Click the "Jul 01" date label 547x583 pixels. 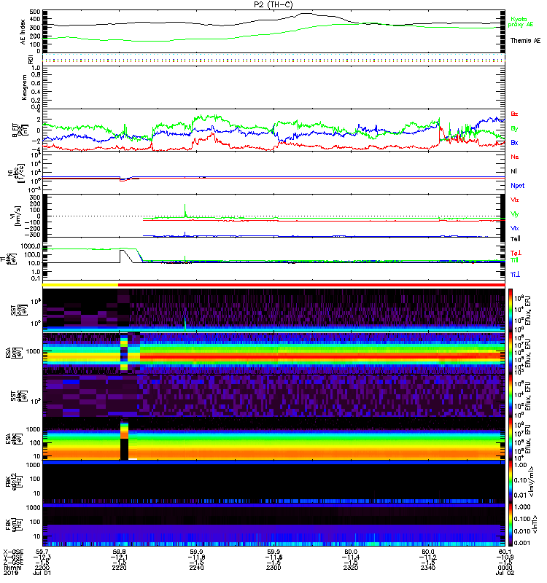[42, 573]
